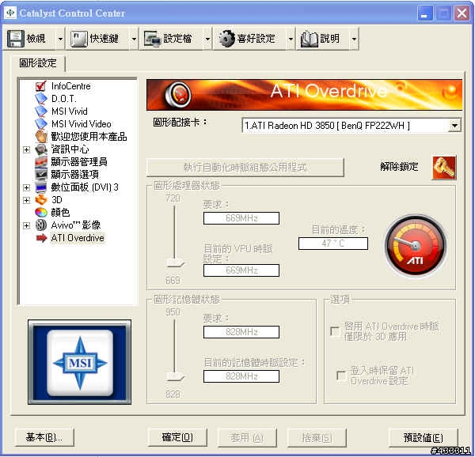Click the 歡迎您使用本產品 hand icon
Screen dimensions: 475x457
[x=41, y=137]
